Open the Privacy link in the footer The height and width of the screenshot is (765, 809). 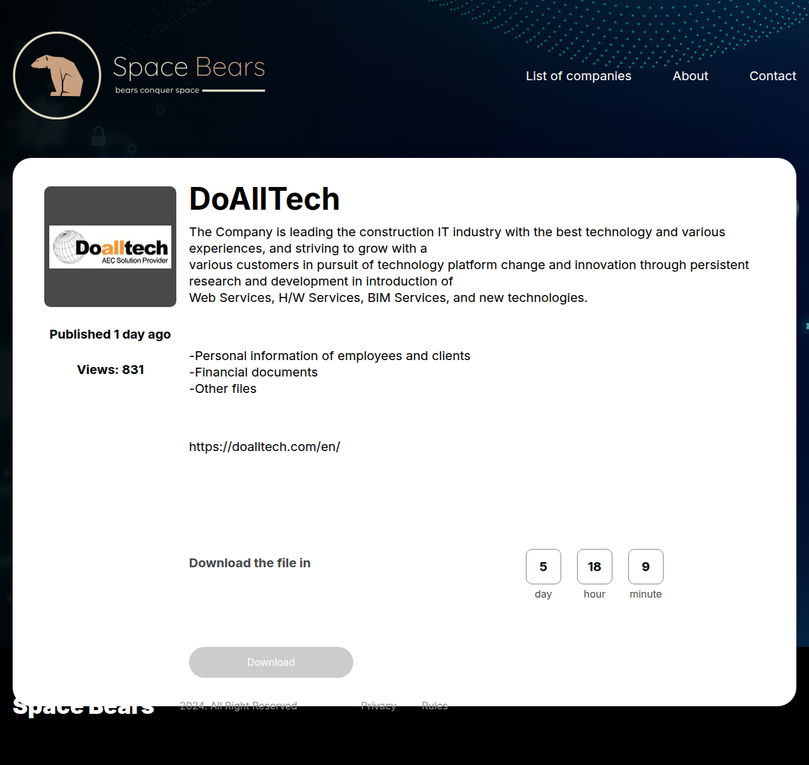point(379,706)
